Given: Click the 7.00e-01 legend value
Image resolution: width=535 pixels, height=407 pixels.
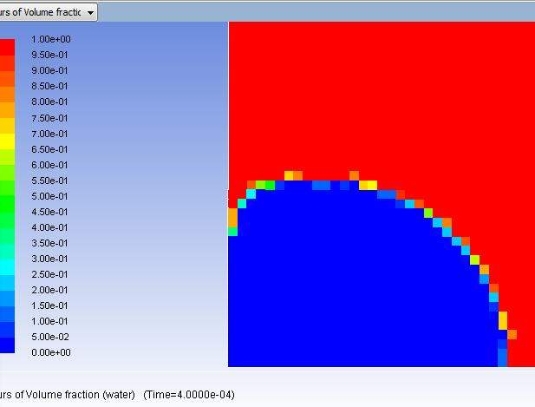Looking at the screenshot, I should [49, 134].
